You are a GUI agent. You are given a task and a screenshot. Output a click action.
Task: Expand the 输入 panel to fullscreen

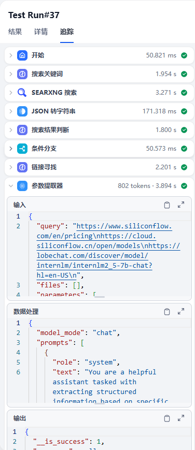[x=181, y=205]
